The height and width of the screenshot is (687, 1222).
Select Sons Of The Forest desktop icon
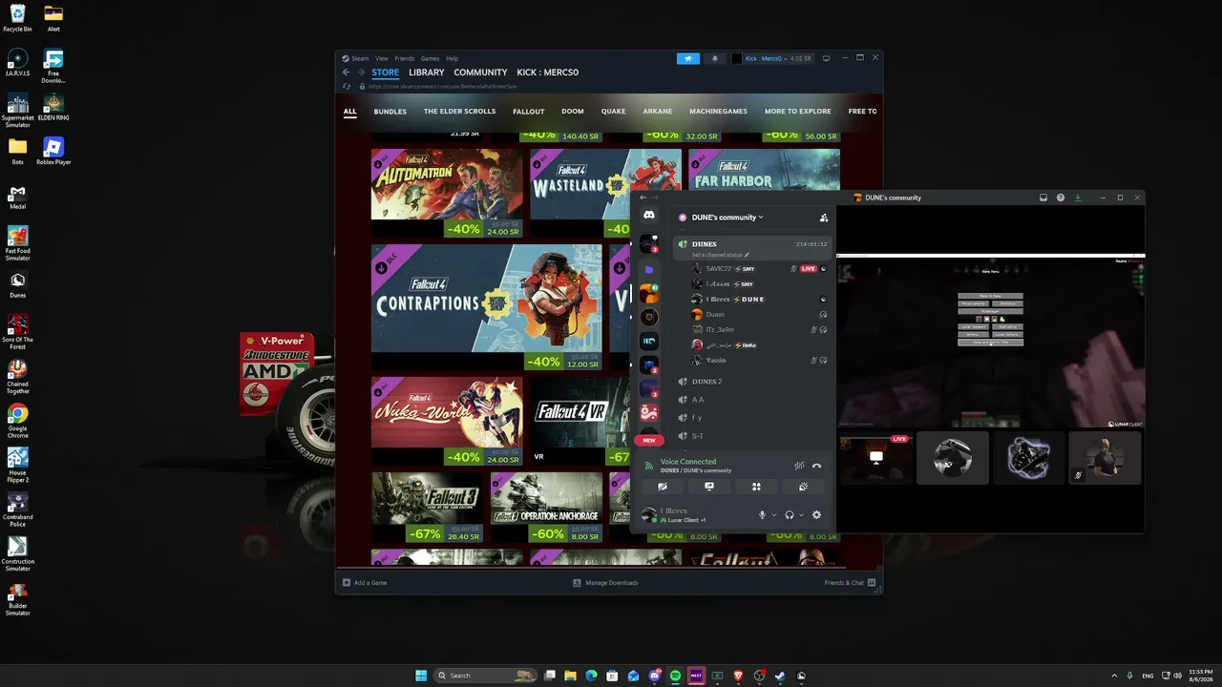pos(18,329)
